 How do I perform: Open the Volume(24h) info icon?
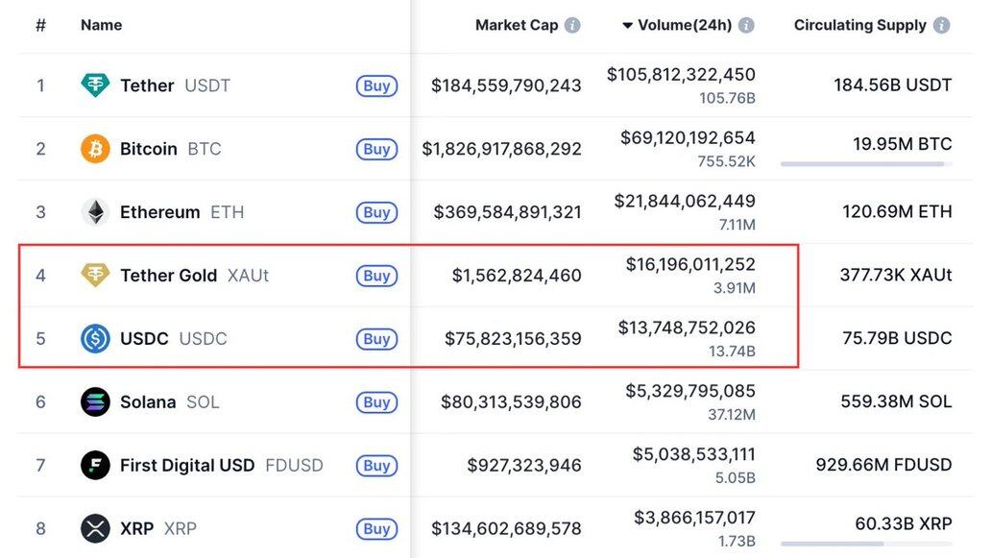746,26
